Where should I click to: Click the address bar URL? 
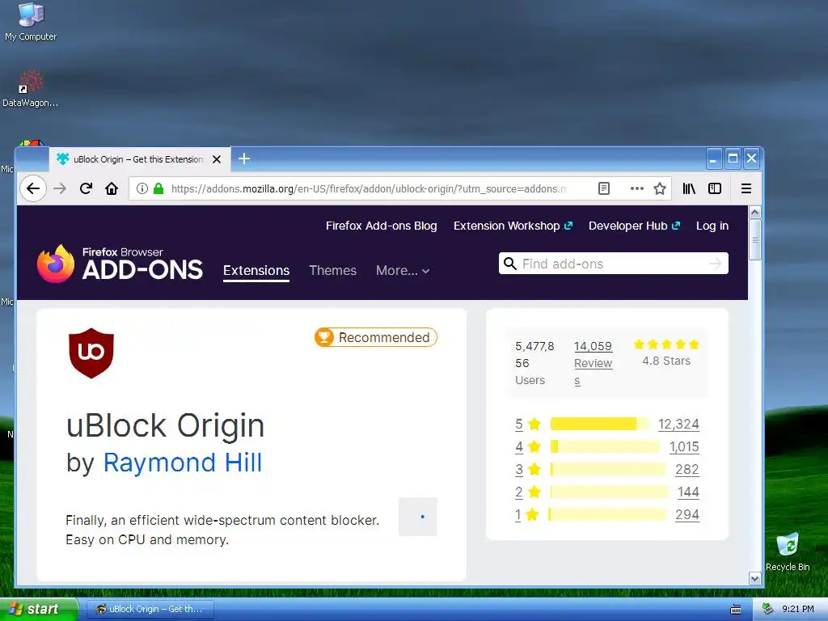point(368,188)
